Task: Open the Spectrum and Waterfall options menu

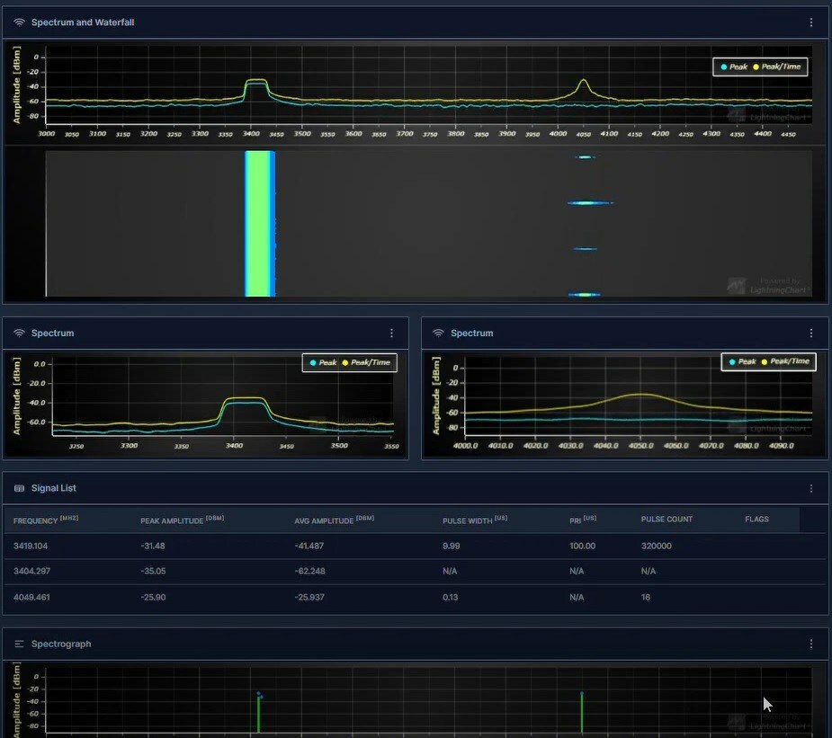Action: pyautogui.click(x=811, y=22)
